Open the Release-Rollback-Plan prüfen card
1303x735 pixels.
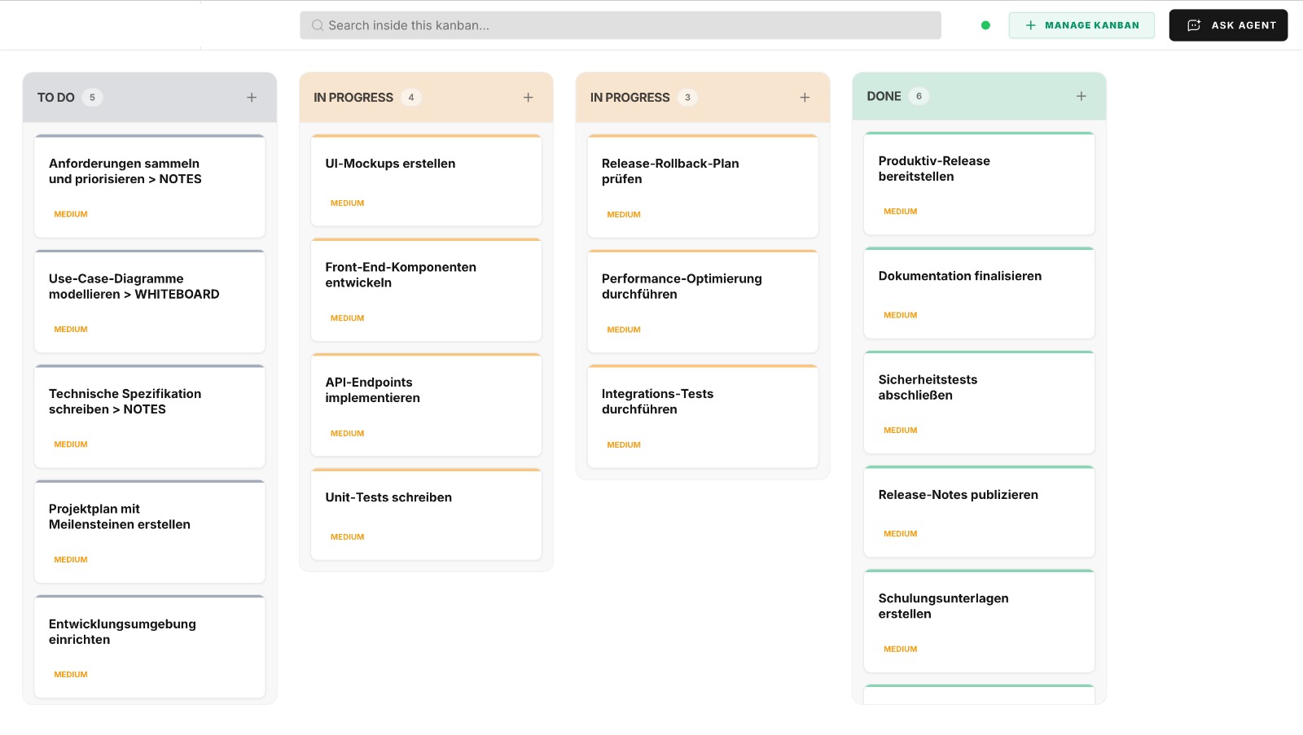tap(703, 186)
